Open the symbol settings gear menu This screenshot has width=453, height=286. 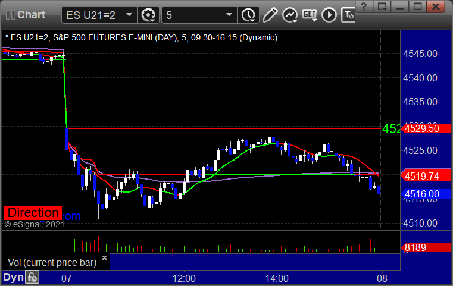(x=148, y=15)
